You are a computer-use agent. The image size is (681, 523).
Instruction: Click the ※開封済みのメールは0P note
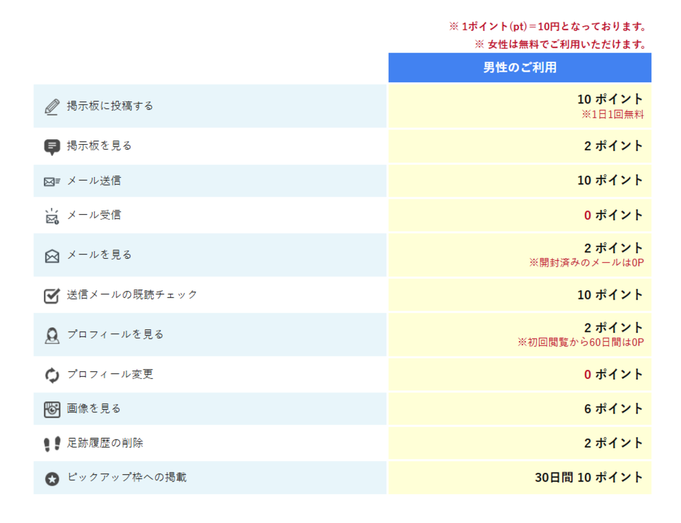586,262
